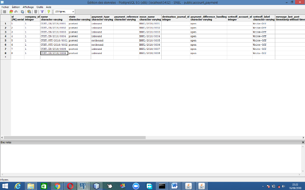Open the Édition menu
The height and width of the screenshot is (190, 305).
pos(16,7)
